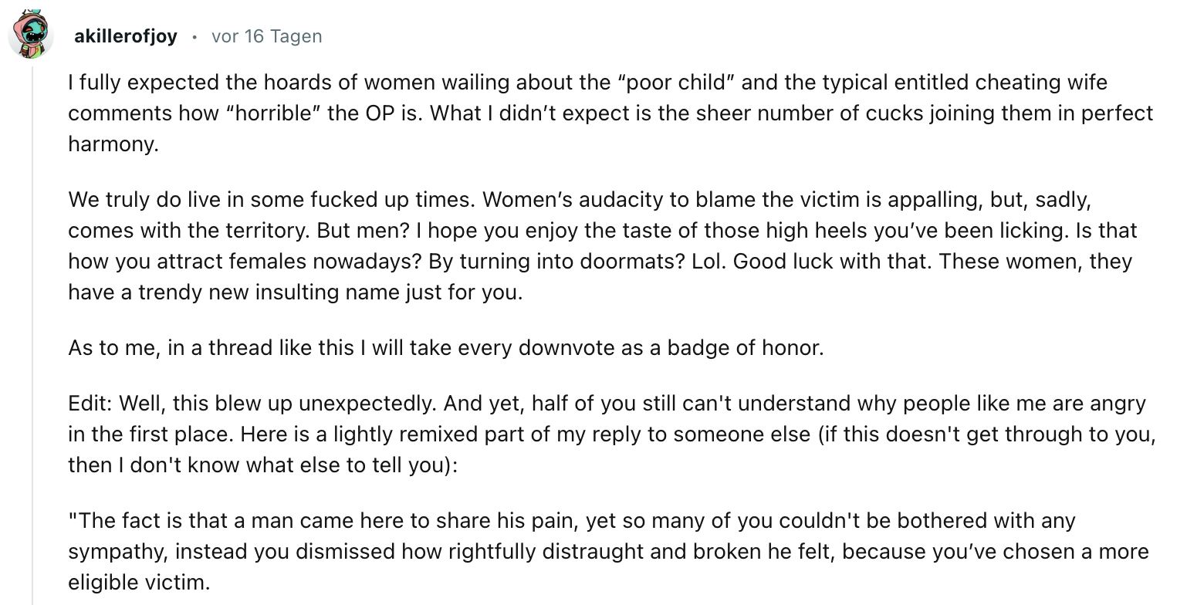Open the akillerofjoy username profile link
The width and height of the screenshot is (1187, 605).
click(x=126, y=36)
